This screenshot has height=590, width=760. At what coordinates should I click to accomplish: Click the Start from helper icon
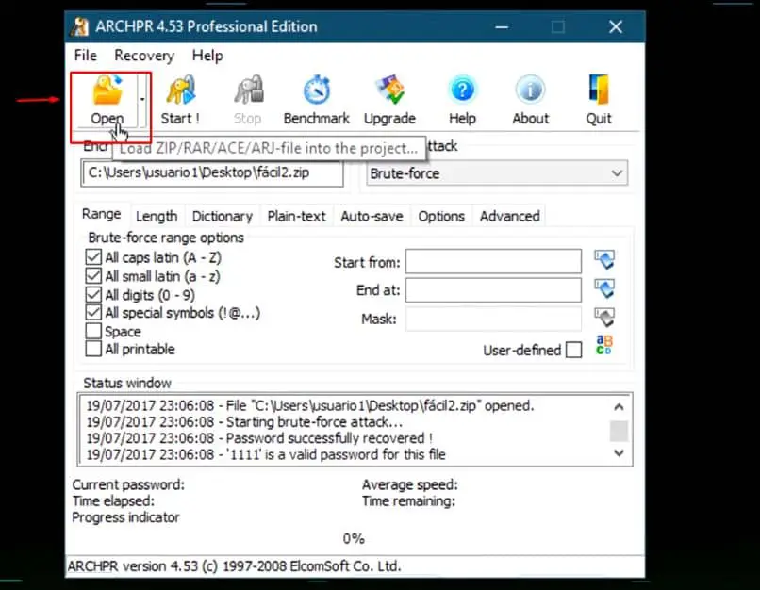pos(604,259)
